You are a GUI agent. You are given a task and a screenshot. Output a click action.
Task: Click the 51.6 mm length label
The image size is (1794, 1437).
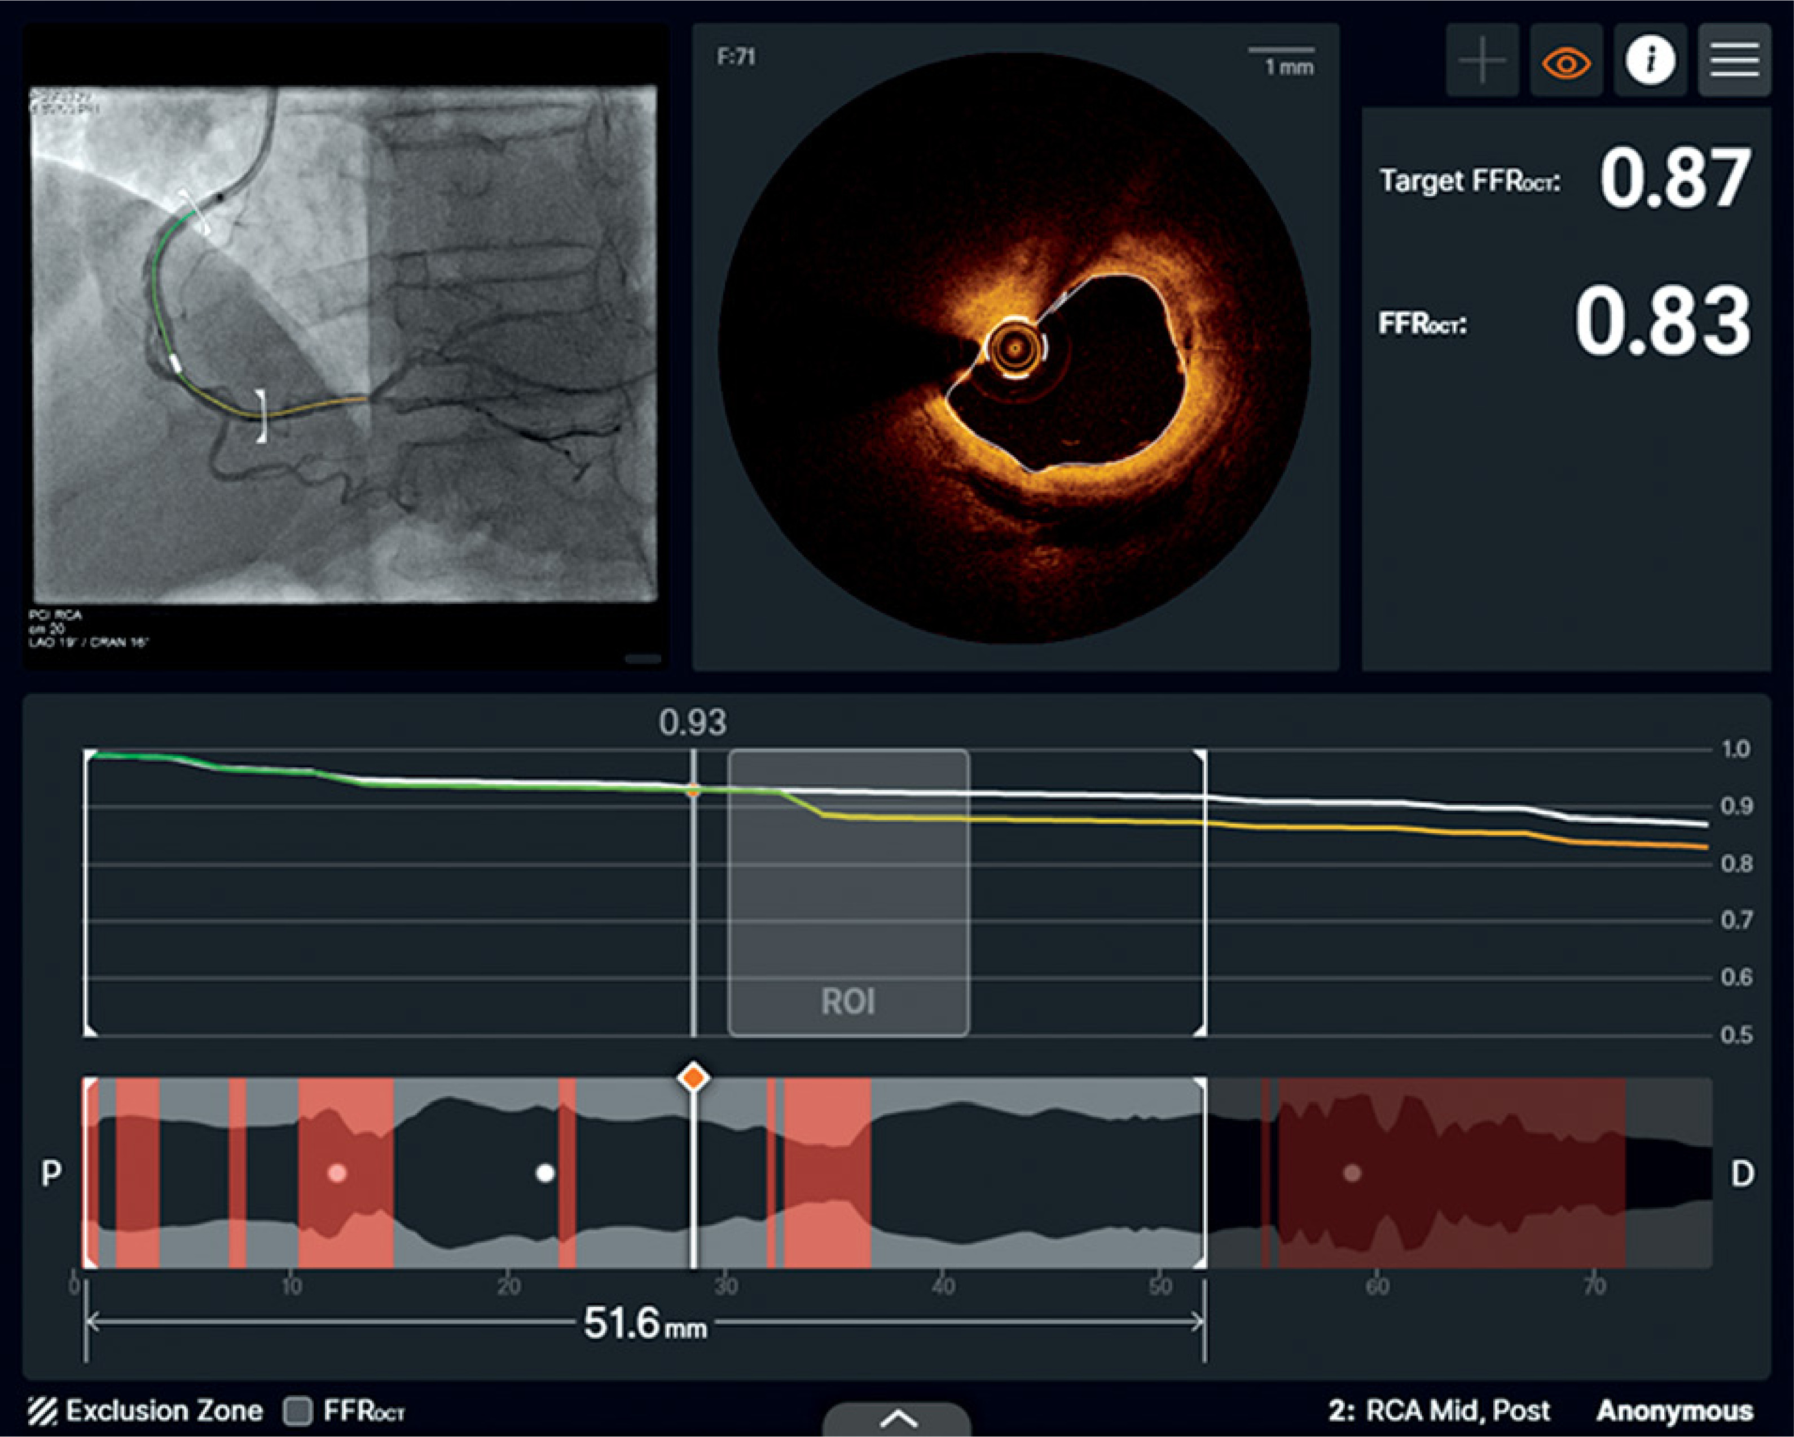[x=645, y=1323]
